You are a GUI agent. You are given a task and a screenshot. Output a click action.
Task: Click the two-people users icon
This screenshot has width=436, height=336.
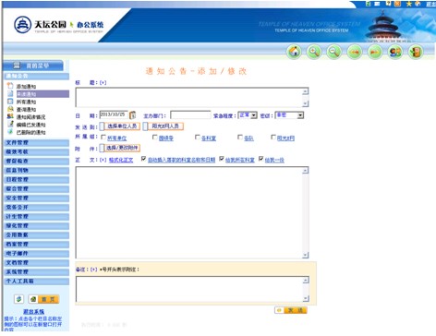click(x=395, y=52)
